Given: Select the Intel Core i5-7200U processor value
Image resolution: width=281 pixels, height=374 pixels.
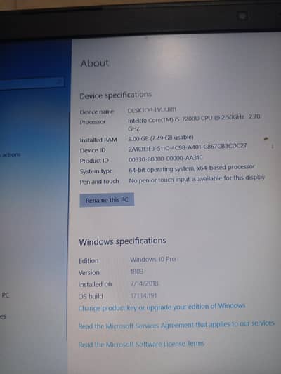Looking at the screenshot, I should (194, 123).
